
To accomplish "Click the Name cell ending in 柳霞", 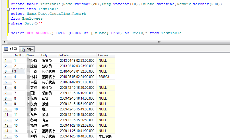I will tap(32, 136).
